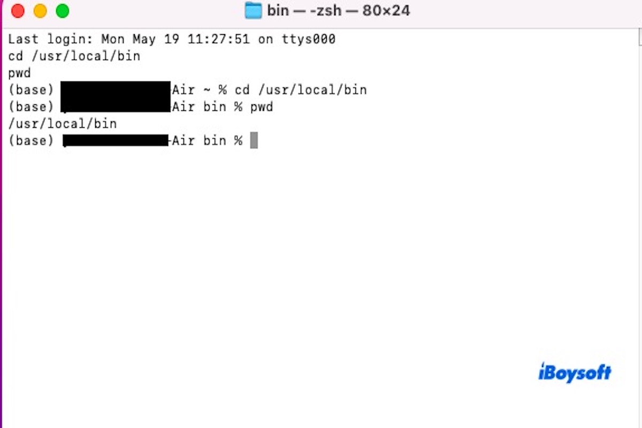
Task: Click the blue folder icon in title bar
Action: coord(253,11)
